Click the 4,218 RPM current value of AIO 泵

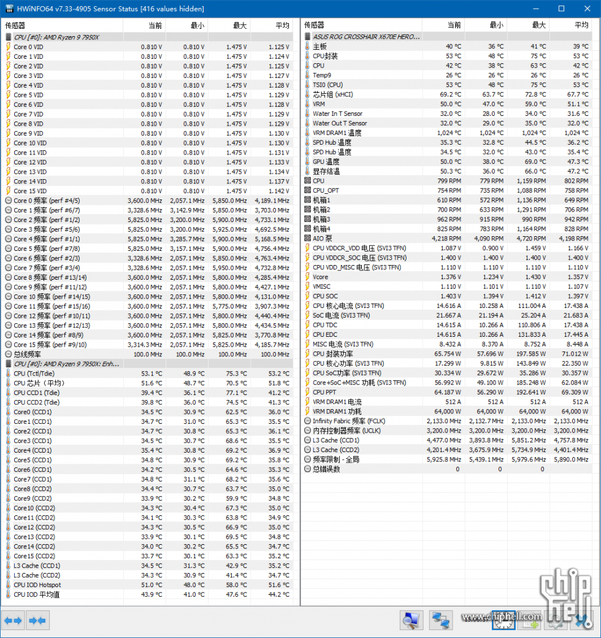446,239
